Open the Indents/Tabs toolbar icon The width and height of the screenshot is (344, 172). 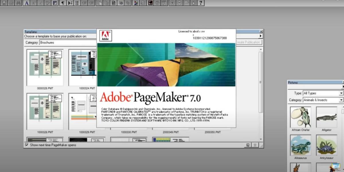click(70, 3)
